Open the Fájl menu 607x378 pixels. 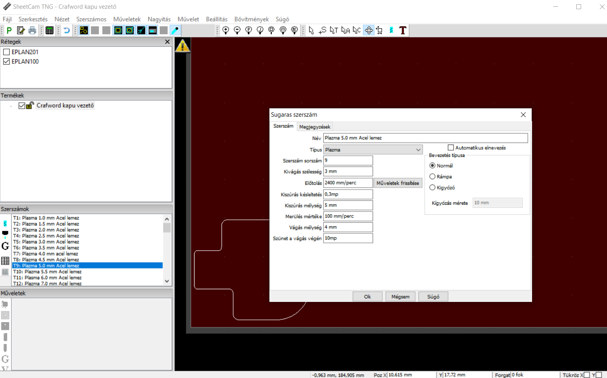[x=7, y=19]
